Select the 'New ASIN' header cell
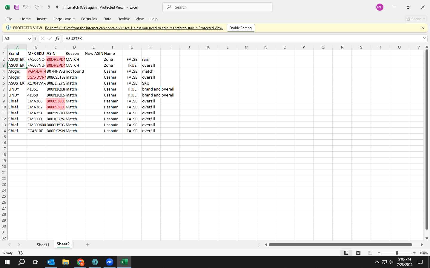The height and width of the screenshot is (268, 430). tap(93, 53)
